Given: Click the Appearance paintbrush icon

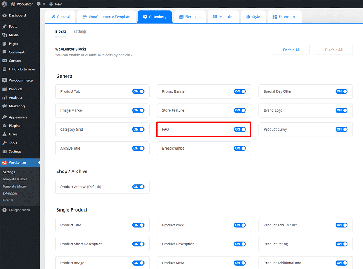Looking at the screenshot, I should (x=4, y=117).
